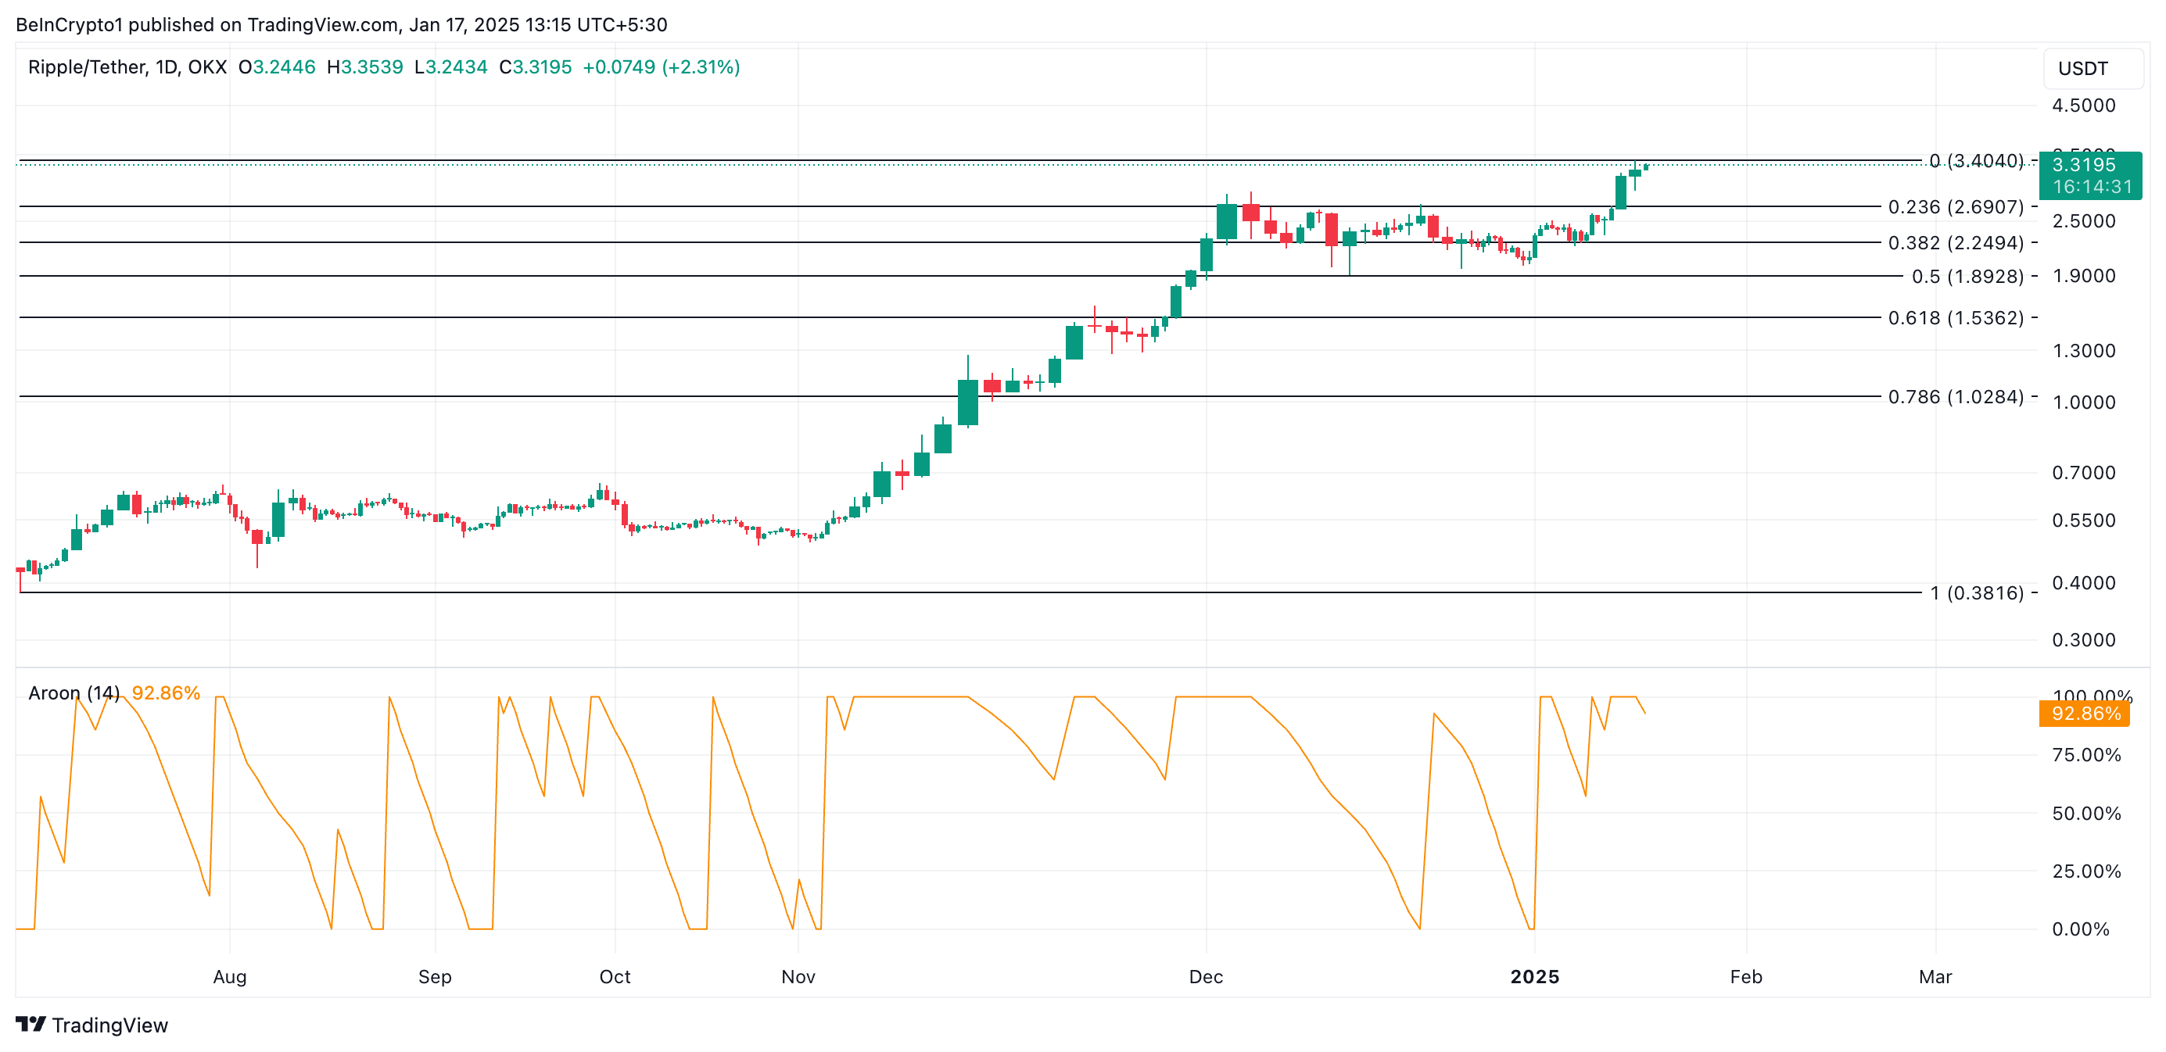Screen dimensions: 2166x1052
Task: Click the orange 92.86% Aroon price tag
Action: point(2085,714)
